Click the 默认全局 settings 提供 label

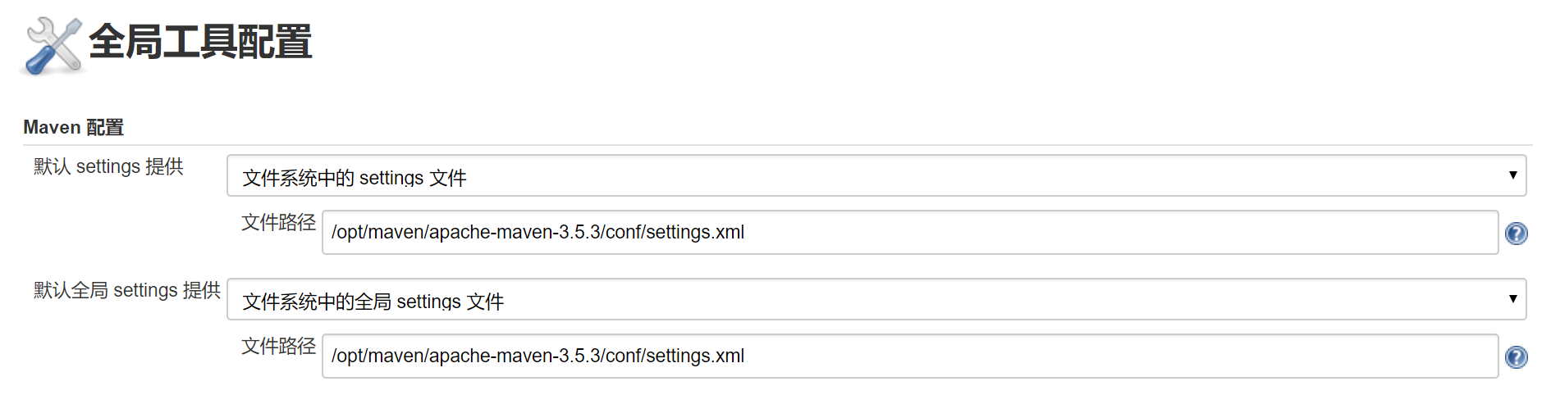coord(126,291)
